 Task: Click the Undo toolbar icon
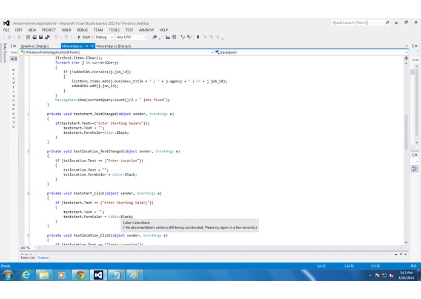coord(56,38)
